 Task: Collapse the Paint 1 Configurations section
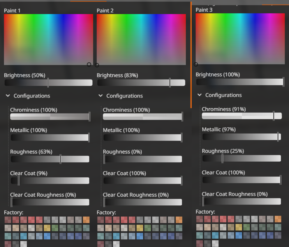8,96
